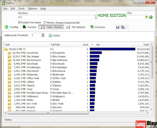
Task: Select the File Statistics view
Action: coord(76,27)
